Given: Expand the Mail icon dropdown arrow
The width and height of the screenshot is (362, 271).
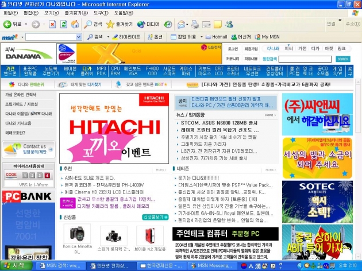Looking at the screenshot, I should [x=187, y=25].
